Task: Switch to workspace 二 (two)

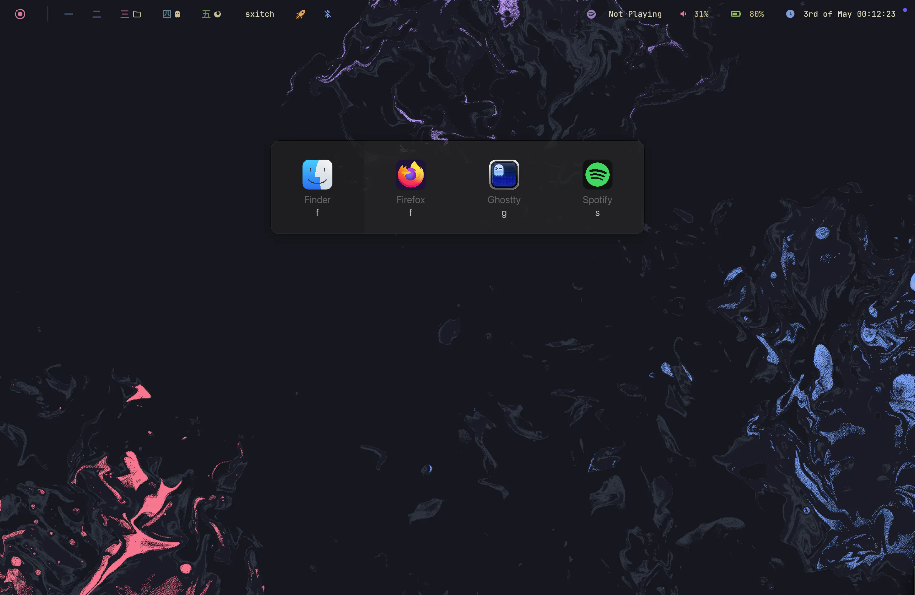Action: pyautogui.click(x=96, y=14)
